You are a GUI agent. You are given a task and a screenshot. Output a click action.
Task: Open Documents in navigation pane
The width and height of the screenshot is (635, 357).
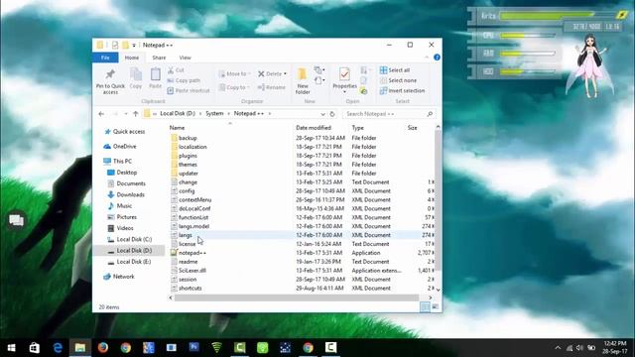click(x=126, y=183)
